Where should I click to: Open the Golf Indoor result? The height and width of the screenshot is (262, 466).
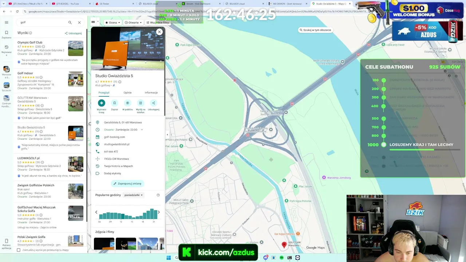pos(50,82)
